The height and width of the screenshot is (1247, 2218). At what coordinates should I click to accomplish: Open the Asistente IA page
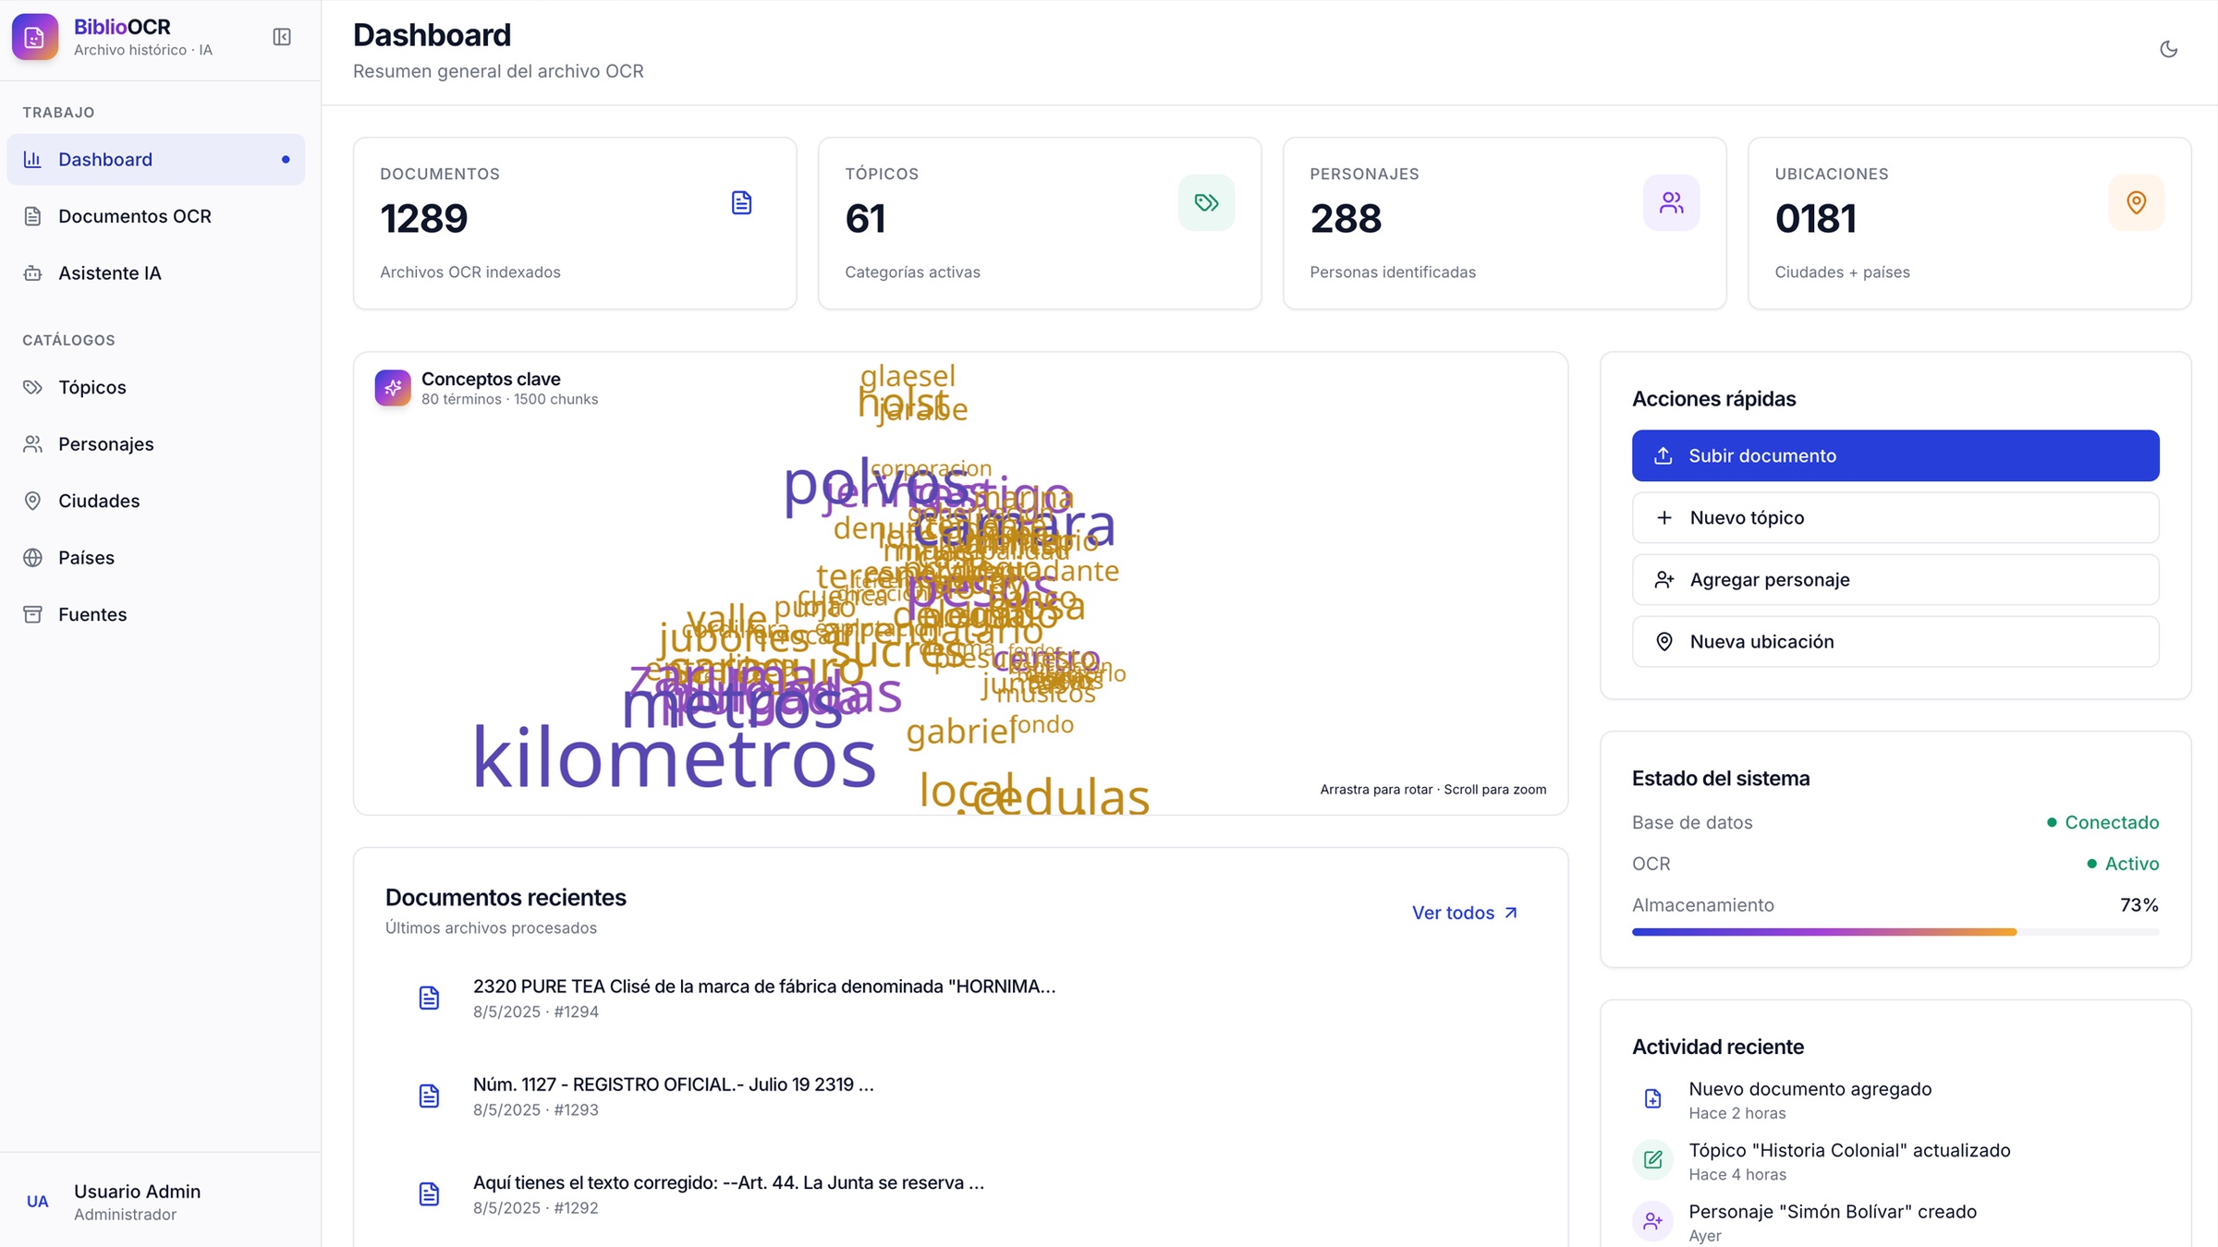click(x=155, y=272)
